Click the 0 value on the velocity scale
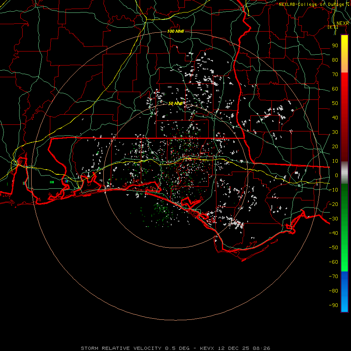The image size is (351, 351). point(337,175)
